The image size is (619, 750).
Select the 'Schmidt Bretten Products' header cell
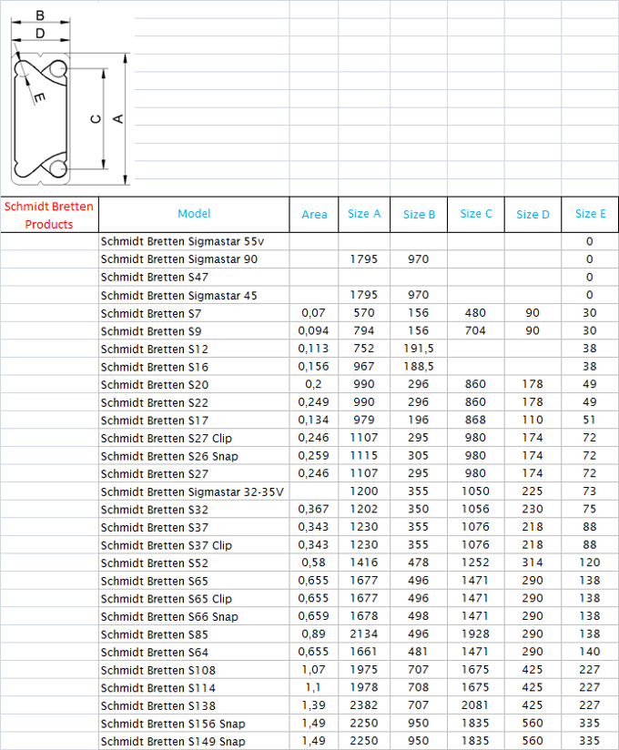[49, 215]
